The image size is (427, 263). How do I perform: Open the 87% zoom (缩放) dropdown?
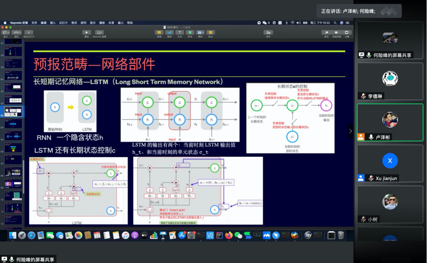[x=17, y=33]
